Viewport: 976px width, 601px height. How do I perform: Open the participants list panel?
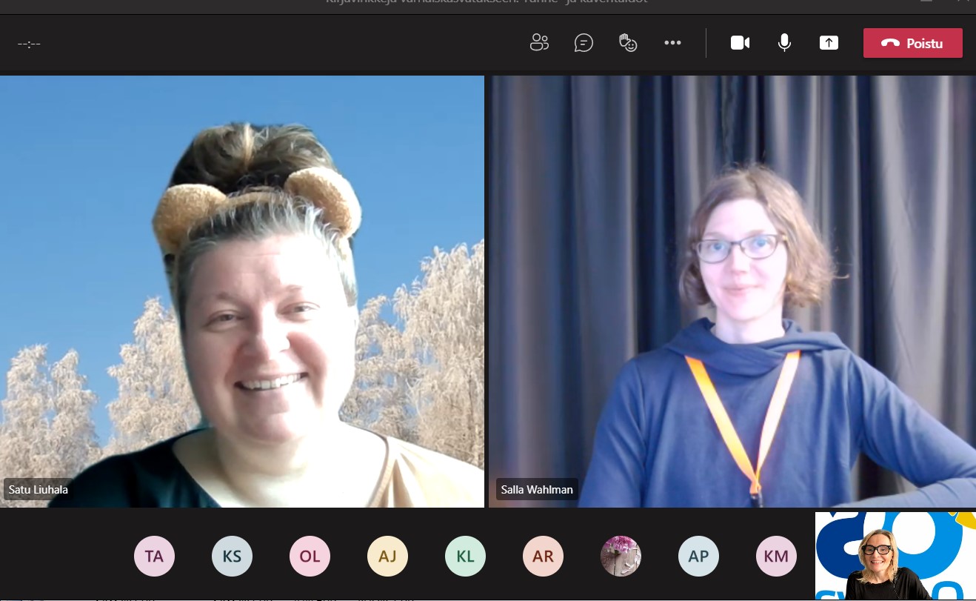pyautogui.click(x=539, y=43)
